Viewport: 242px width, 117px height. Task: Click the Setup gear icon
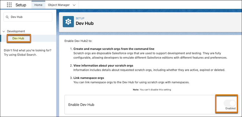click(68, 22)
